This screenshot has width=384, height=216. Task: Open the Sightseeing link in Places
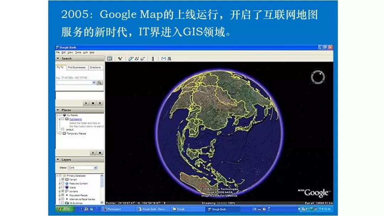[75, 119]
